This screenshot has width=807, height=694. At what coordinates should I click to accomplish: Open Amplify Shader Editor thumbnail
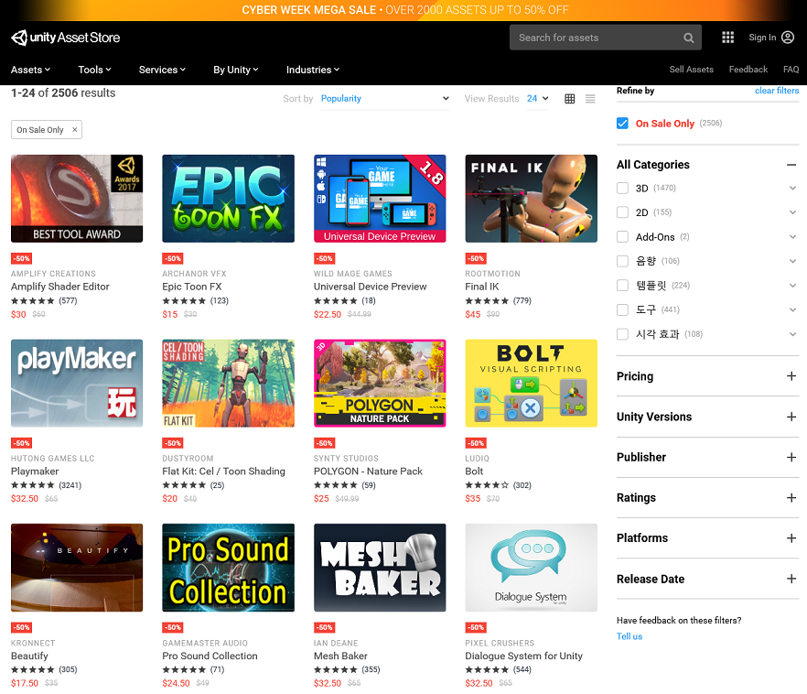[77, 199]
